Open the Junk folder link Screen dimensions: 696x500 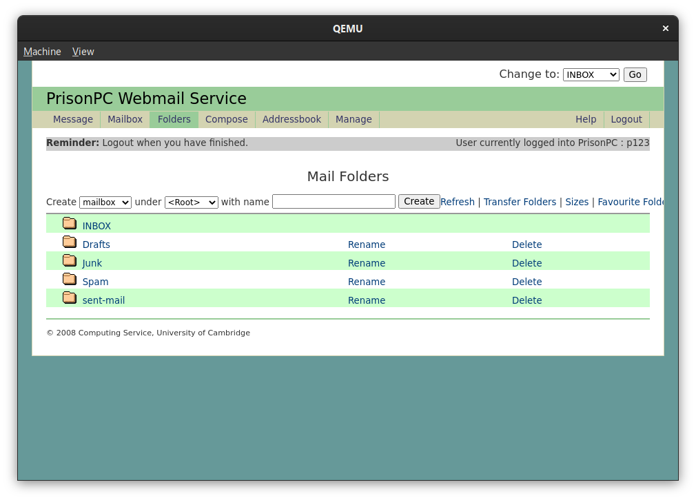point(92,263)
